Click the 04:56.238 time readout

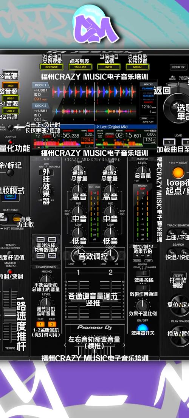click(66, 135)
